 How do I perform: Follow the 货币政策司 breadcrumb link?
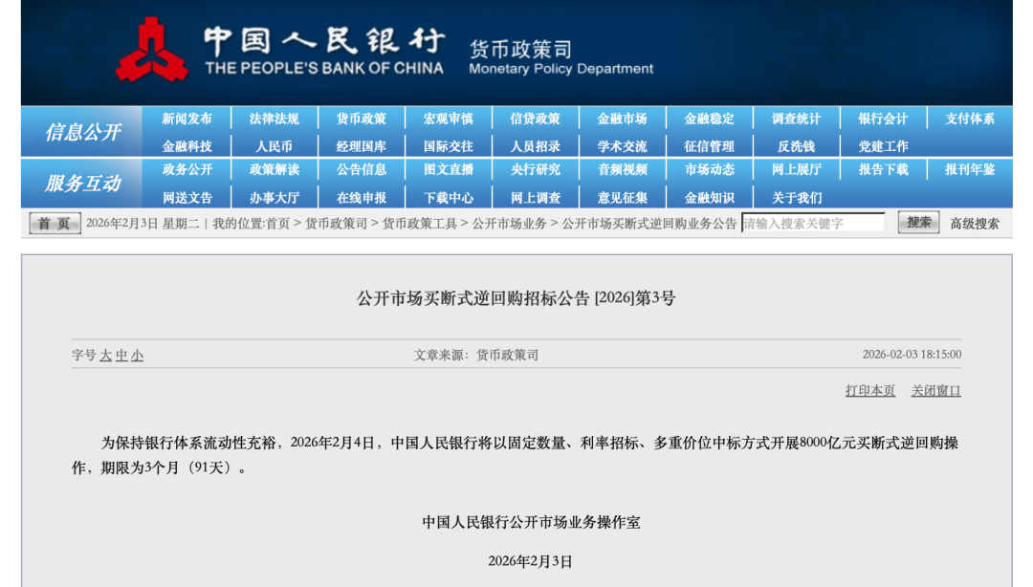[x=336, y=224]
